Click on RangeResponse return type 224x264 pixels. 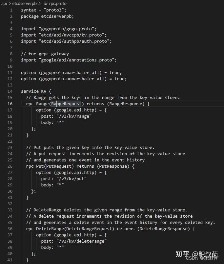tap(126, 104)
